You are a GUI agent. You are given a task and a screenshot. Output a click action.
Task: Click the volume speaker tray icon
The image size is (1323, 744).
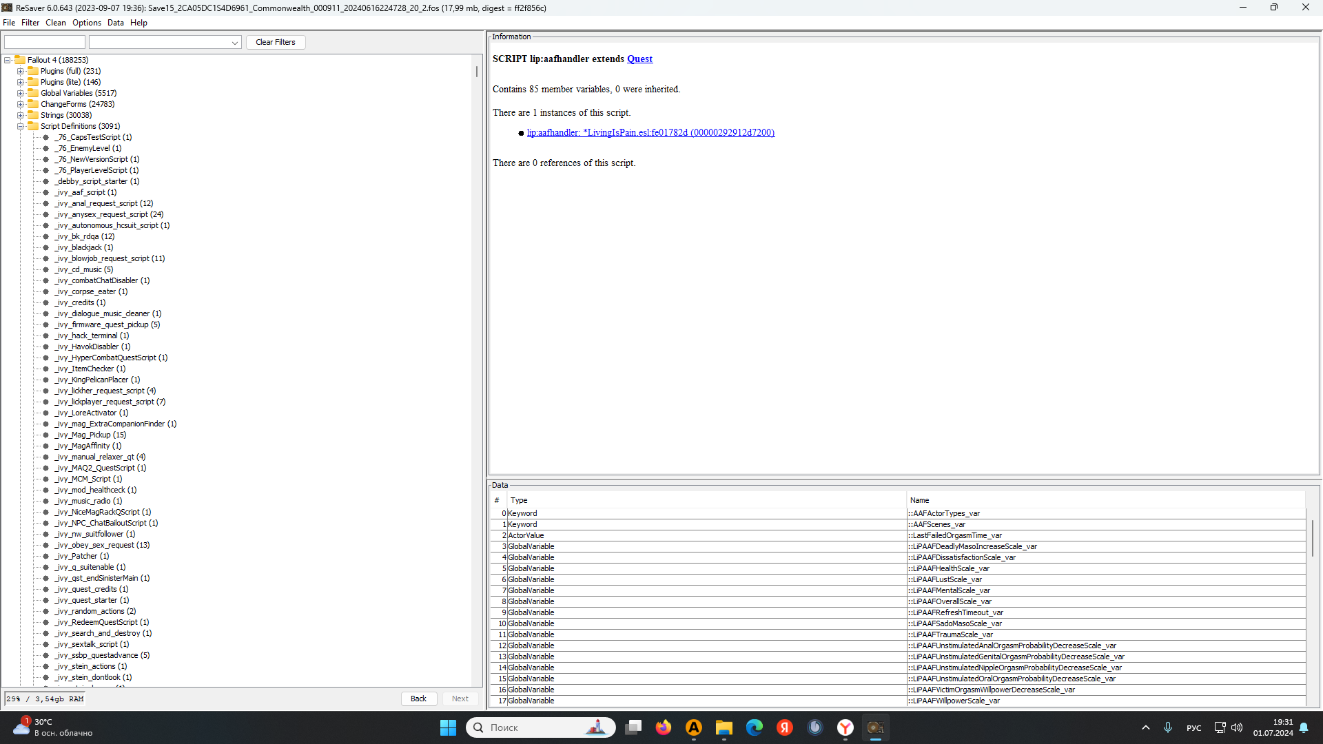coord(1237,727)
